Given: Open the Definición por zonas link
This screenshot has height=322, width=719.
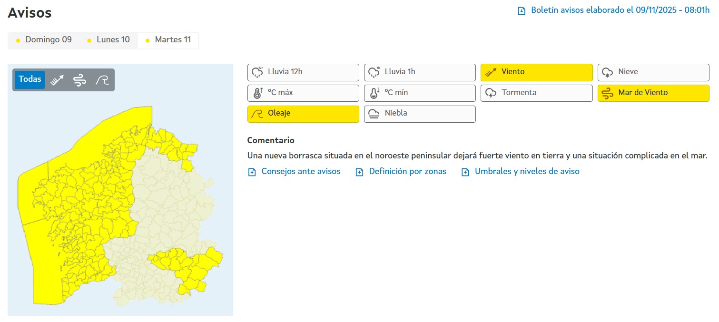Looking at the screenshot, I should pyautogui.click(x=407, y=172).
